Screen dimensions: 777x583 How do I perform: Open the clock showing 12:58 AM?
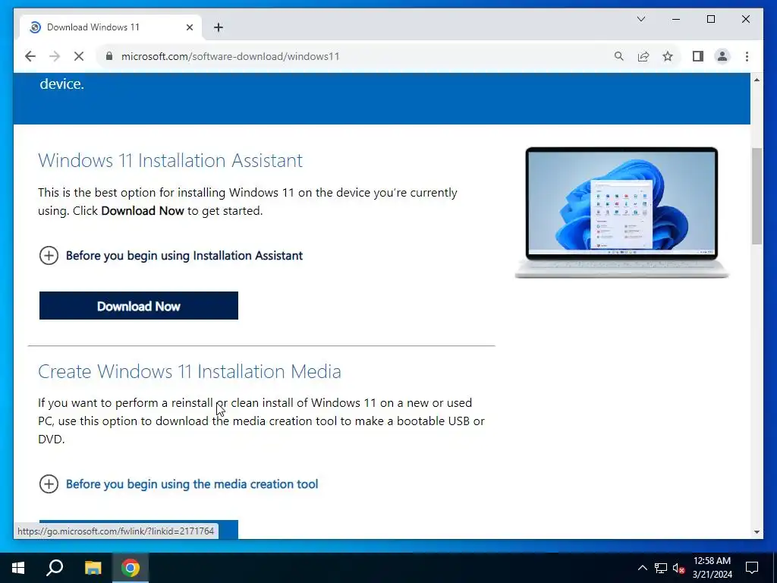[x=712, y=568]
